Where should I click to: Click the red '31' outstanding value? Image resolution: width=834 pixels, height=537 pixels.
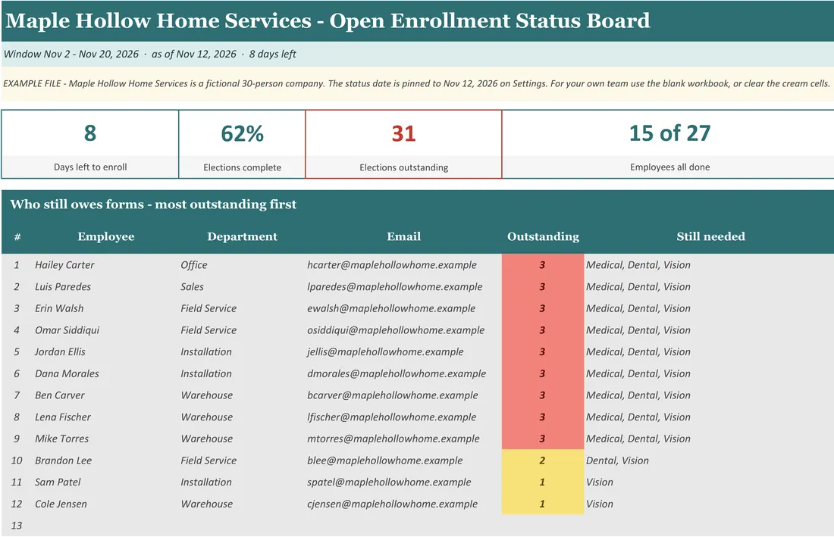coord(403,133)
